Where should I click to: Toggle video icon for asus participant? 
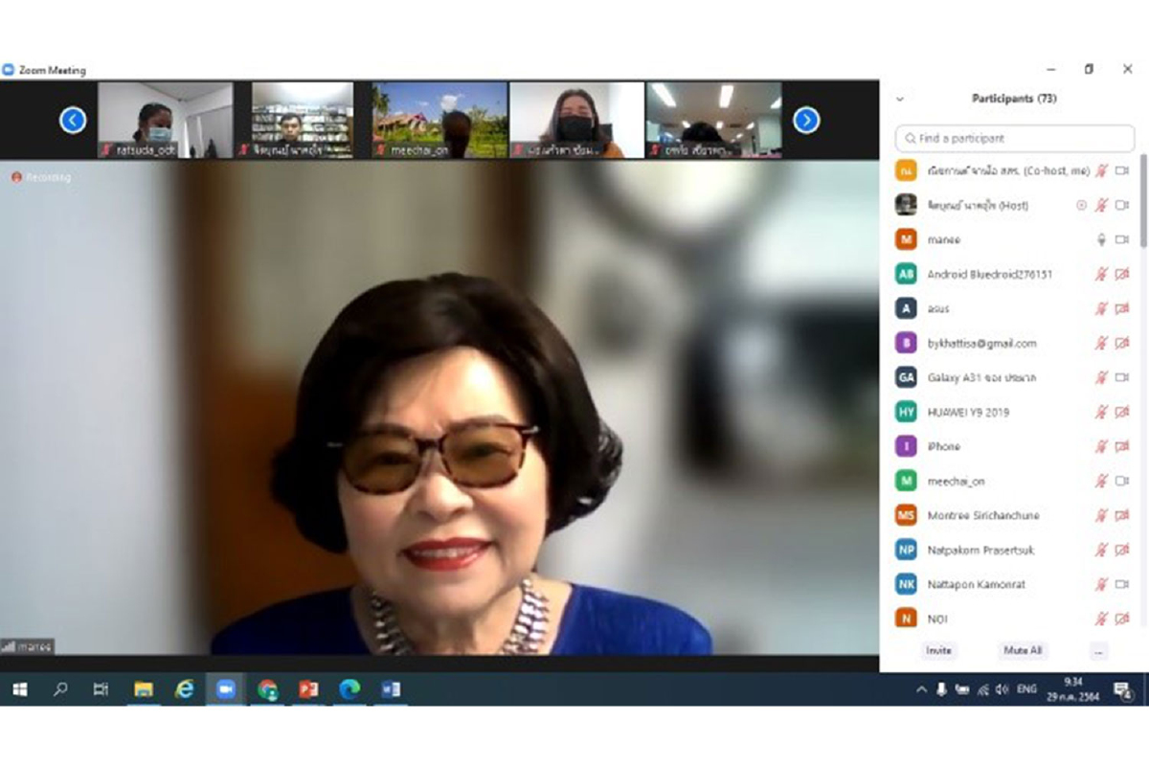click(1122, 308)
